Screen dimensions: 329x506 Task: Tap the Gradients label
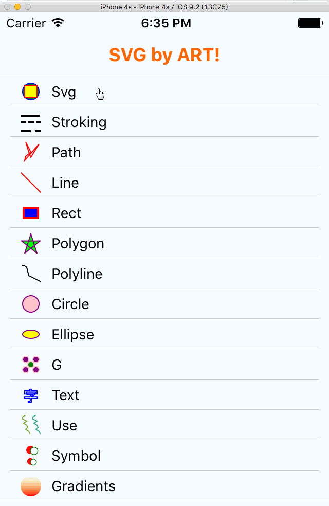point(83,486)
